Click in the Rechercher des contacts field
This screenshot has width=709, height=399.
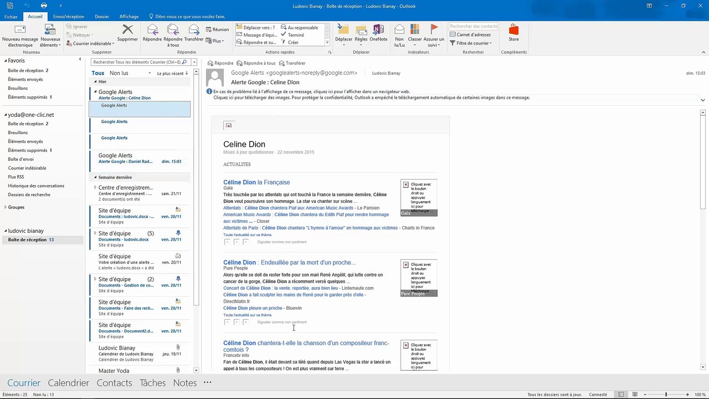pyautogui.click(x=474, y=26)
